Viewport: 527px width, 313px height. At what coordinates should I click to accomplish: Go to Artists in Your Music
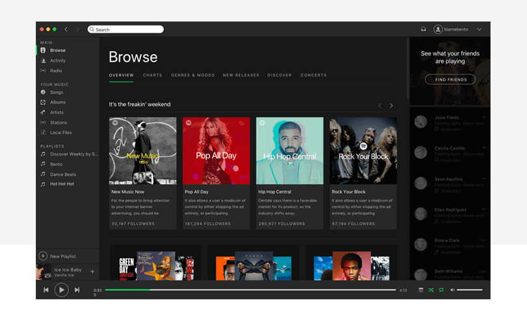coord(57,113)
